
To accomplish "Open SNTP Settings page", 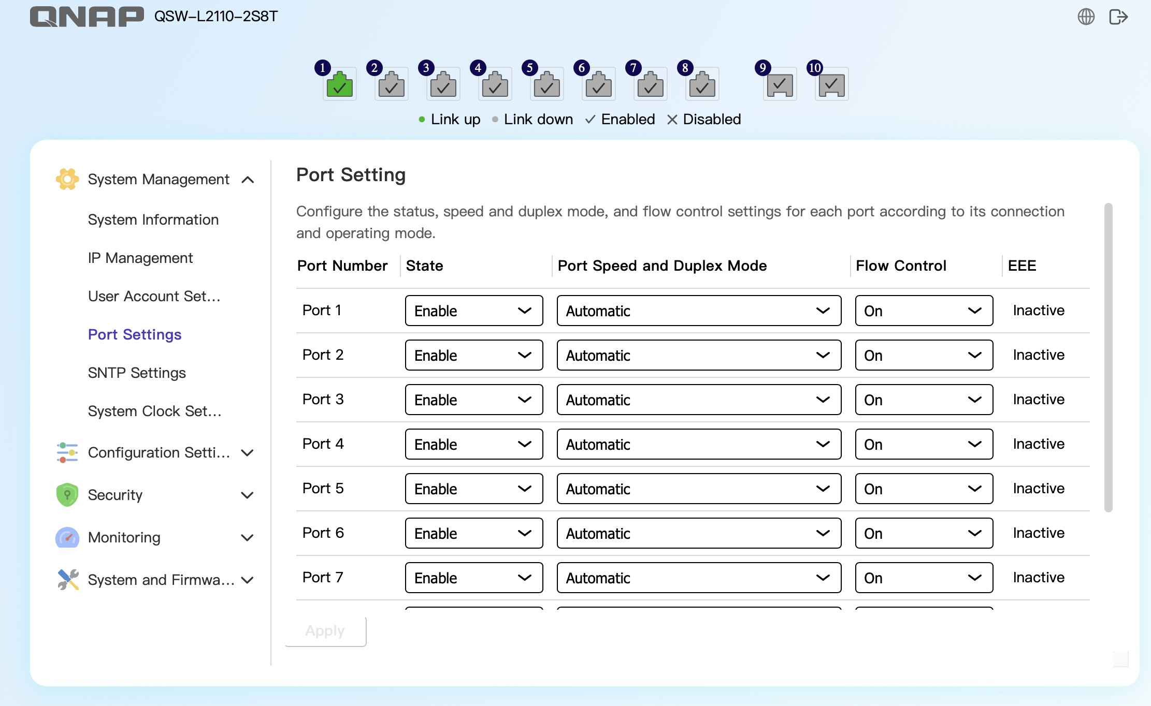I will pos(137,373).
